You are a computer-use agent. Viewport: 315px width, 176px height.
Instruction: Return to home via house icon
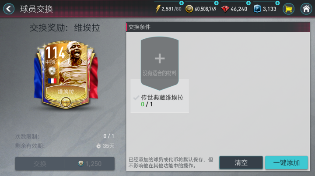tap(306, 9)
